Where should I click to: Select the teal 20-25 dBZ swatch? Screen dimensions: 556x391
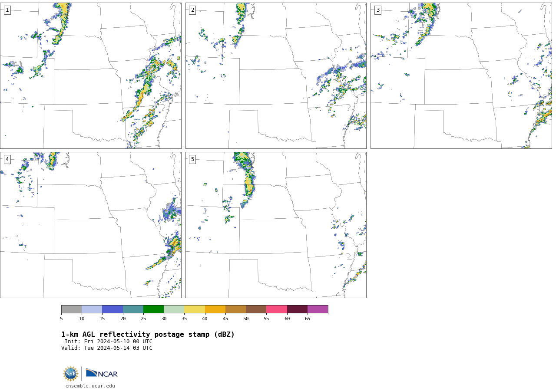(133, 309)
